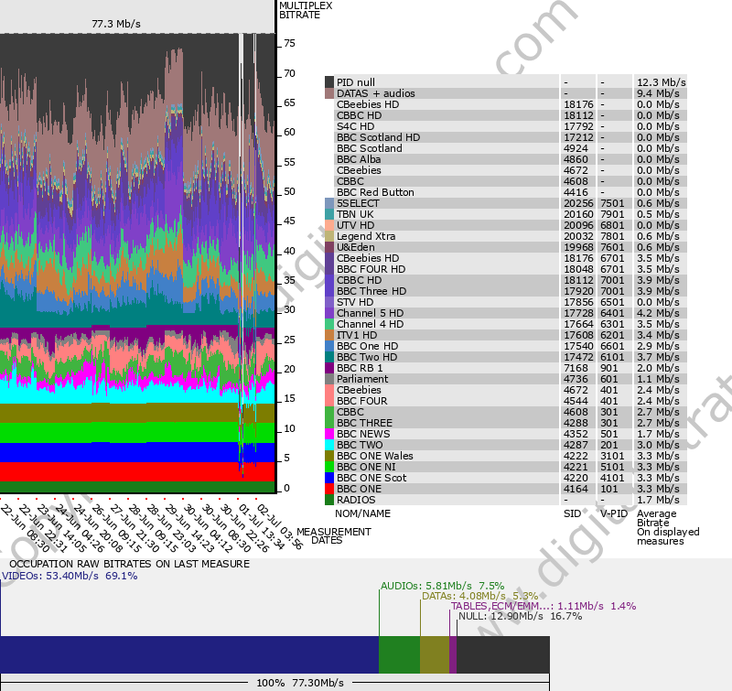Click the 100% 77.30Mb/s total label
The height and width of the screenshot is (691, 732).
[x=300, y=683]
